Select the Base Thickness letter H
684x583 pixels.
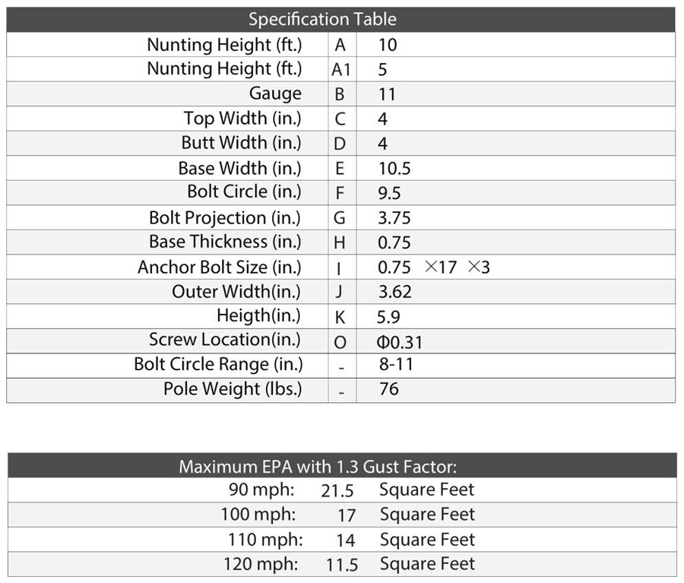click(340, 243)
